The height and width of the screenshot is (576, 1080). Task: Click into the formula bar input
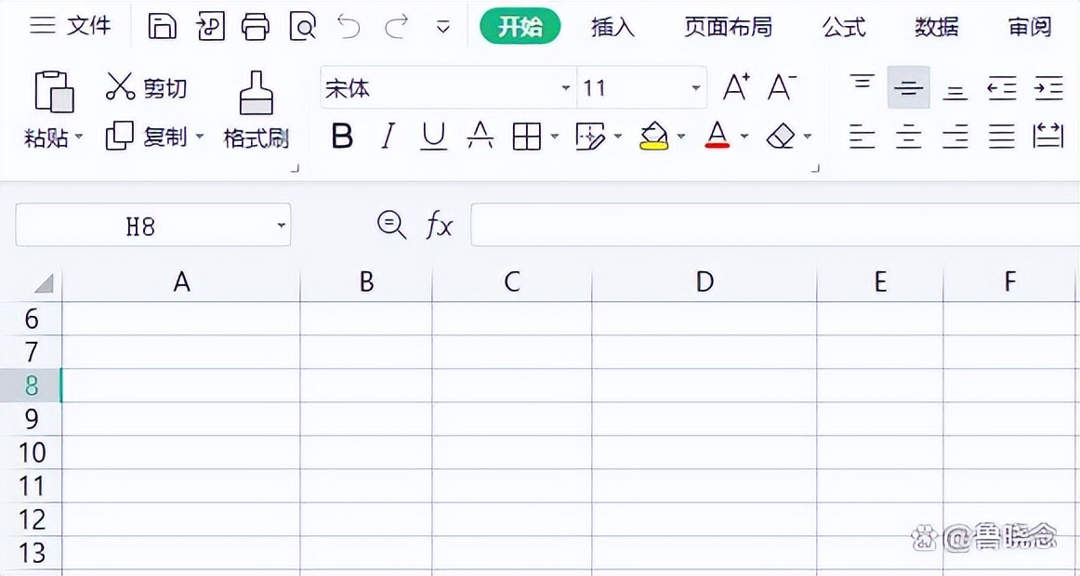(775, 225)
